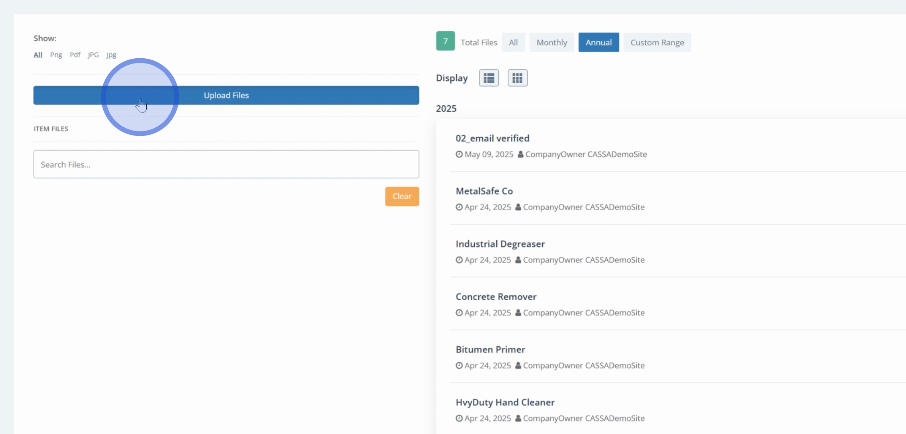Click user icon on Concrete Remover entry
The width and height of the screenshot is (906, 434).
(x=518, y=313)
